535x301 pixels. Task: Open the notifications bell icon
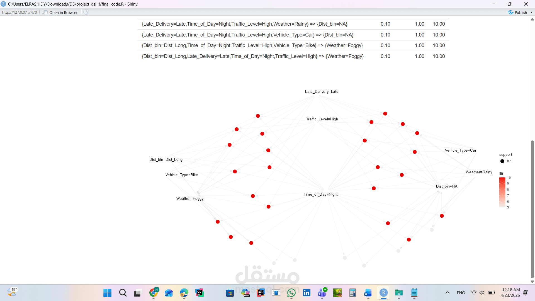click(526, 293)
